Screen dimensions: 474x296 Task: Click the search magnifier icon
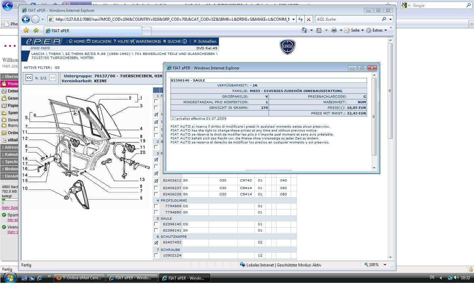click(384, 19)
